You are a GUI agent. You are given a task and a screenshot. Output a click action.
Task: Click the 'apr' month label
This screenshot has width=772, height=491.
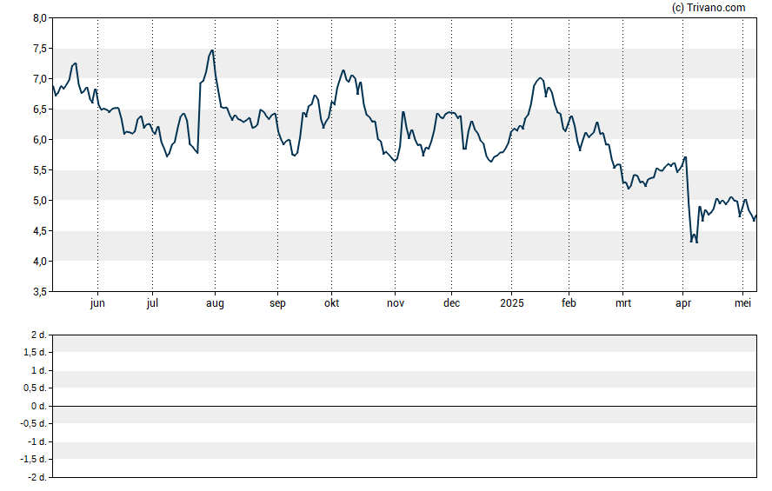click(x=682, y=303)
